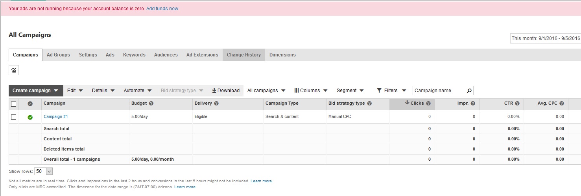Viewport: 581px width, 196px height.
Task: Open the Columns dropdown menu
Action: tap(311, 91)
